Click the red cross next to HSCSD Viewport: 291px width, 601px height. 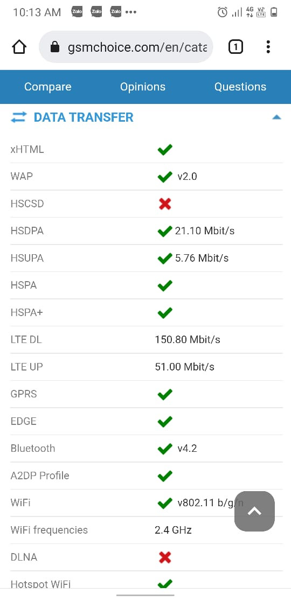165,204
